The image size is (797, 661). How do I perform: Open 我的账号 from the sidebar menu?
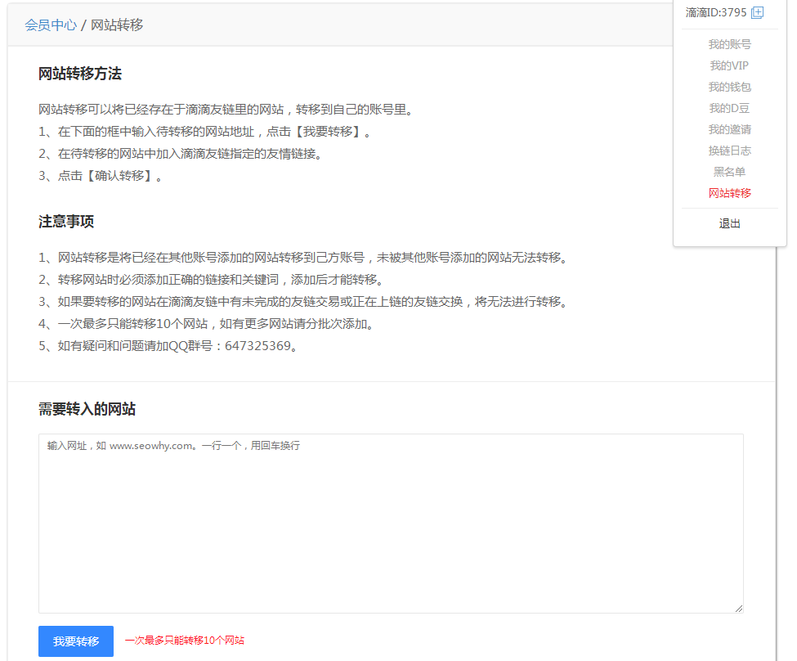pyautogui.click(x=728, y=44)
